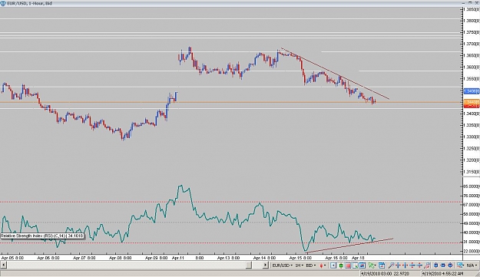Click the 67.0000 RSI axis label

tap(472, 205)
